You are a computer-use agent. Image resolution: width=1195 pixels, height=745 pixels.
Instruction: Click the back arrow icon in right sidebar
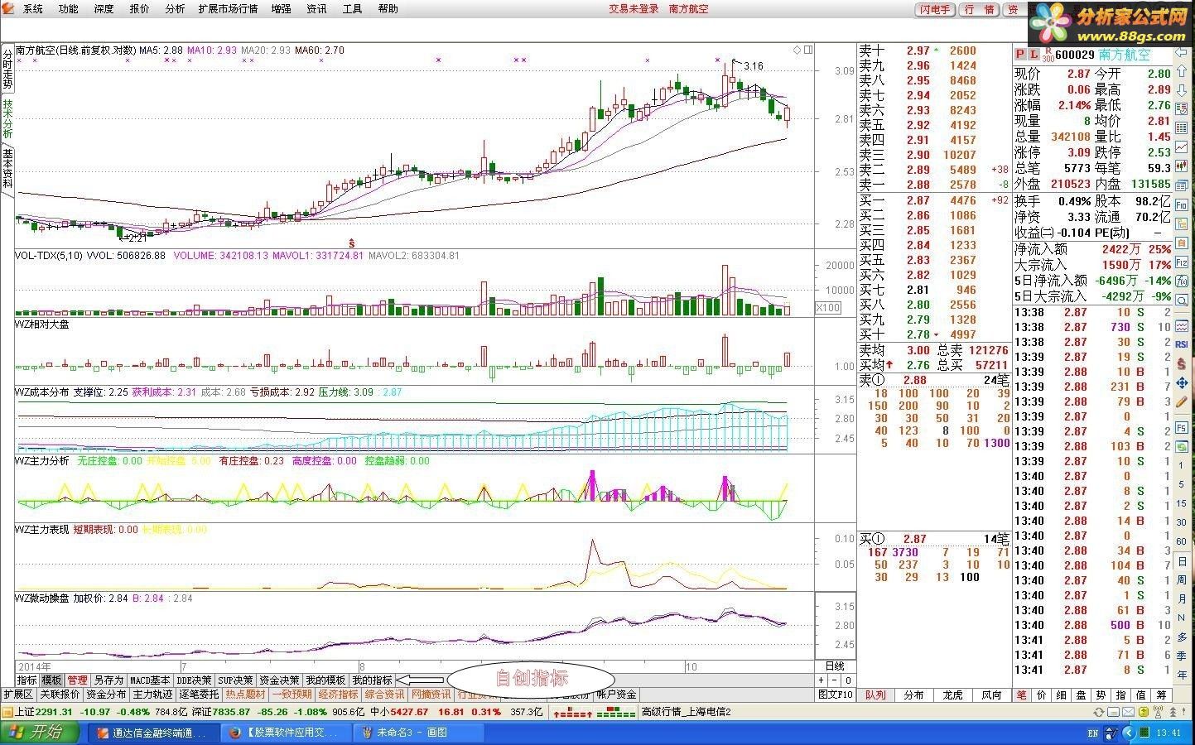[1181, 51]
